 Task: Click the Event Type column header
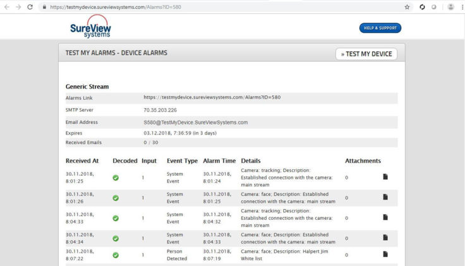182,161
